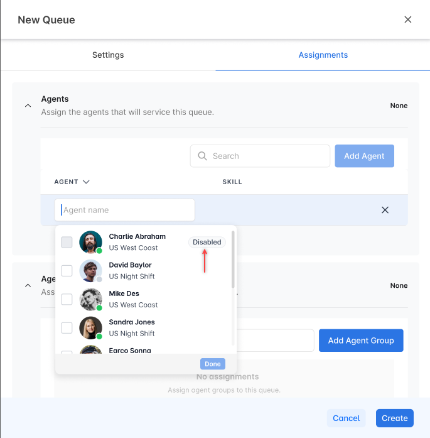Check the David Baylor checkbox
The width and height of the screenshot is (430, 438).
point(67,271)
